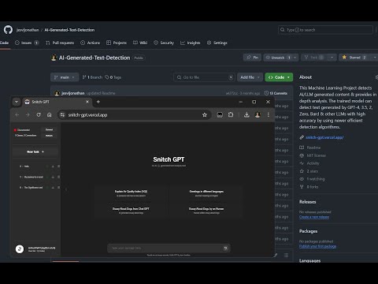Click the Chrome three-dot menu icon

(x=269, y=114)
